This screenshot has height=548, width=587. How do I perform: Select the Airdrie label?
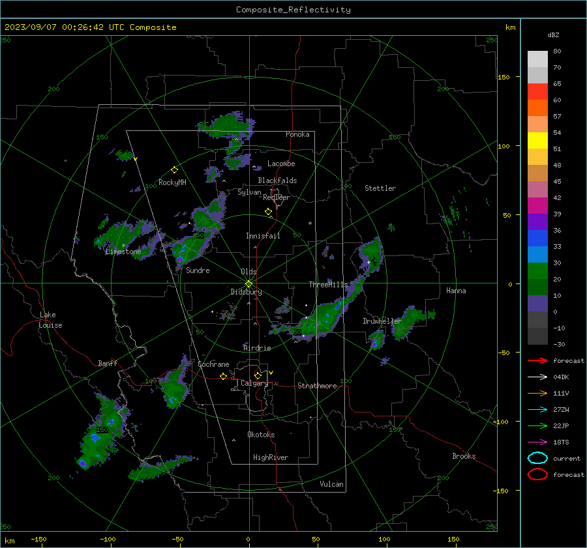pyautogui.click(x=257, y=348)
